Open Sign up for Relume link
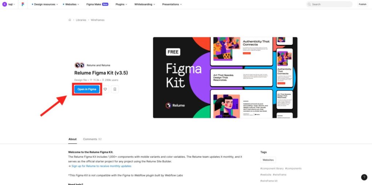Viewport: 372px width, 185px height. pos(101,166)
